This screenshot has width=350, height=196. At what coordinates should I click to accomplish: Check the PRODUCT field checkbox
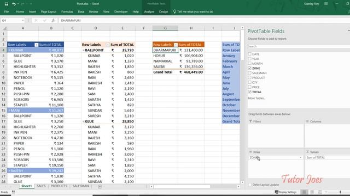pyautogui.click(x=249, y=77)
